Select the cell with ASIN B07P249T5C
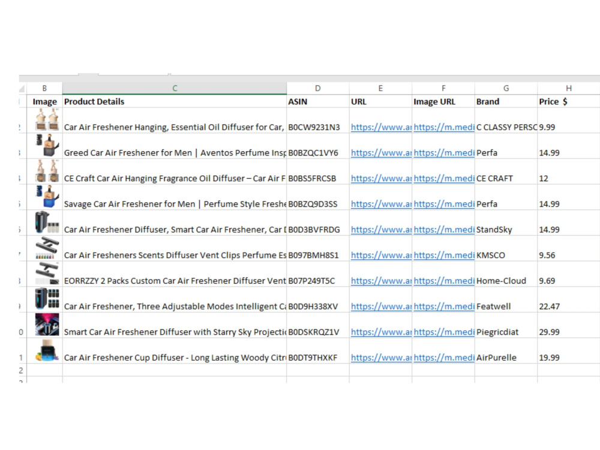Image resolution: width=600 pixels, height=450 pixels. [317, 274]
